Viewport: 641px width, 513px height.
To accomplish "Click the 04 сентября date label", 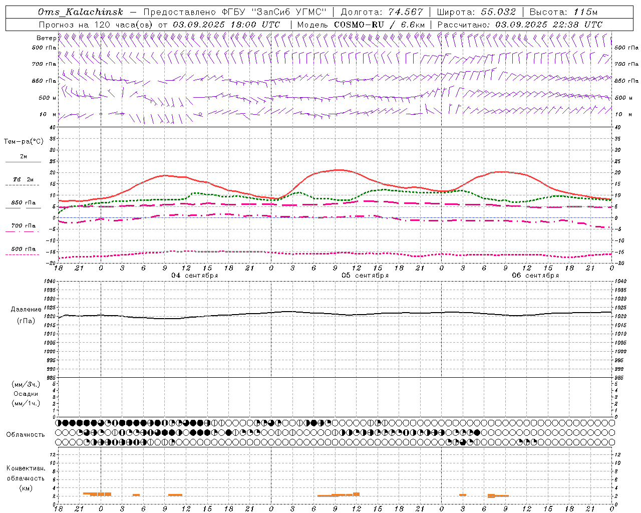I will pos(195,275).
